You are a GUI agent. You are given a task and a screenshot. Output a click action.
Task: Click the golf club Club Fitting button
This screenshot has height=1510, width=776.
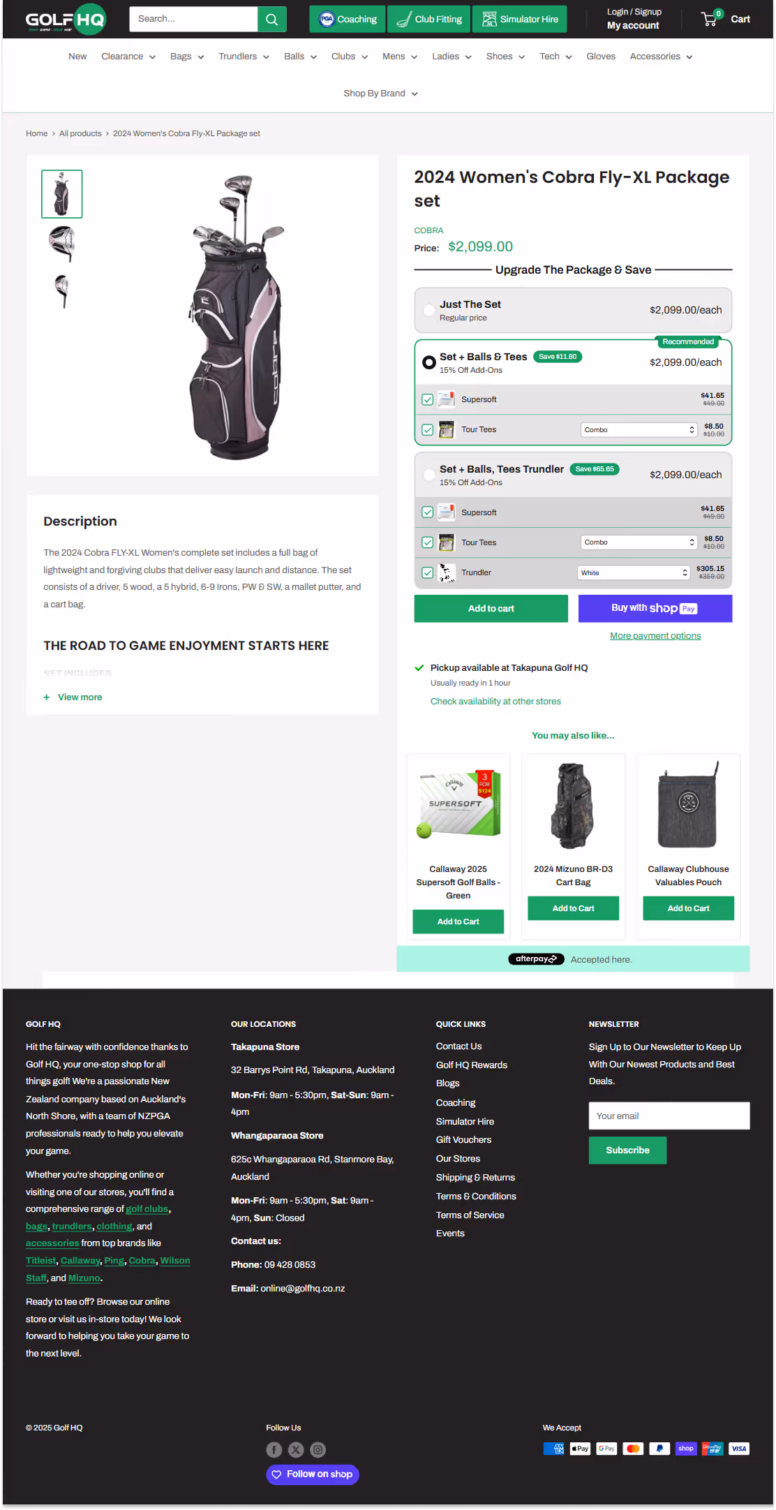pos(428,20)
